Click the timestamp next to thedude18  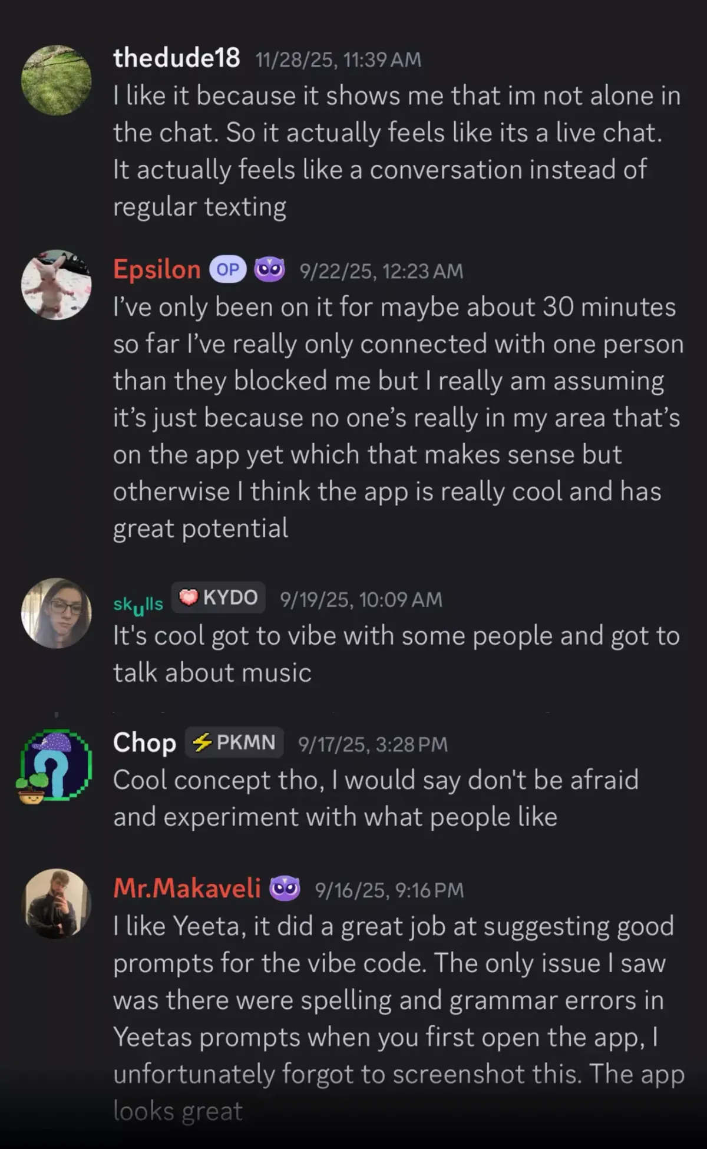pyautogui.click(x=338, y=59)
